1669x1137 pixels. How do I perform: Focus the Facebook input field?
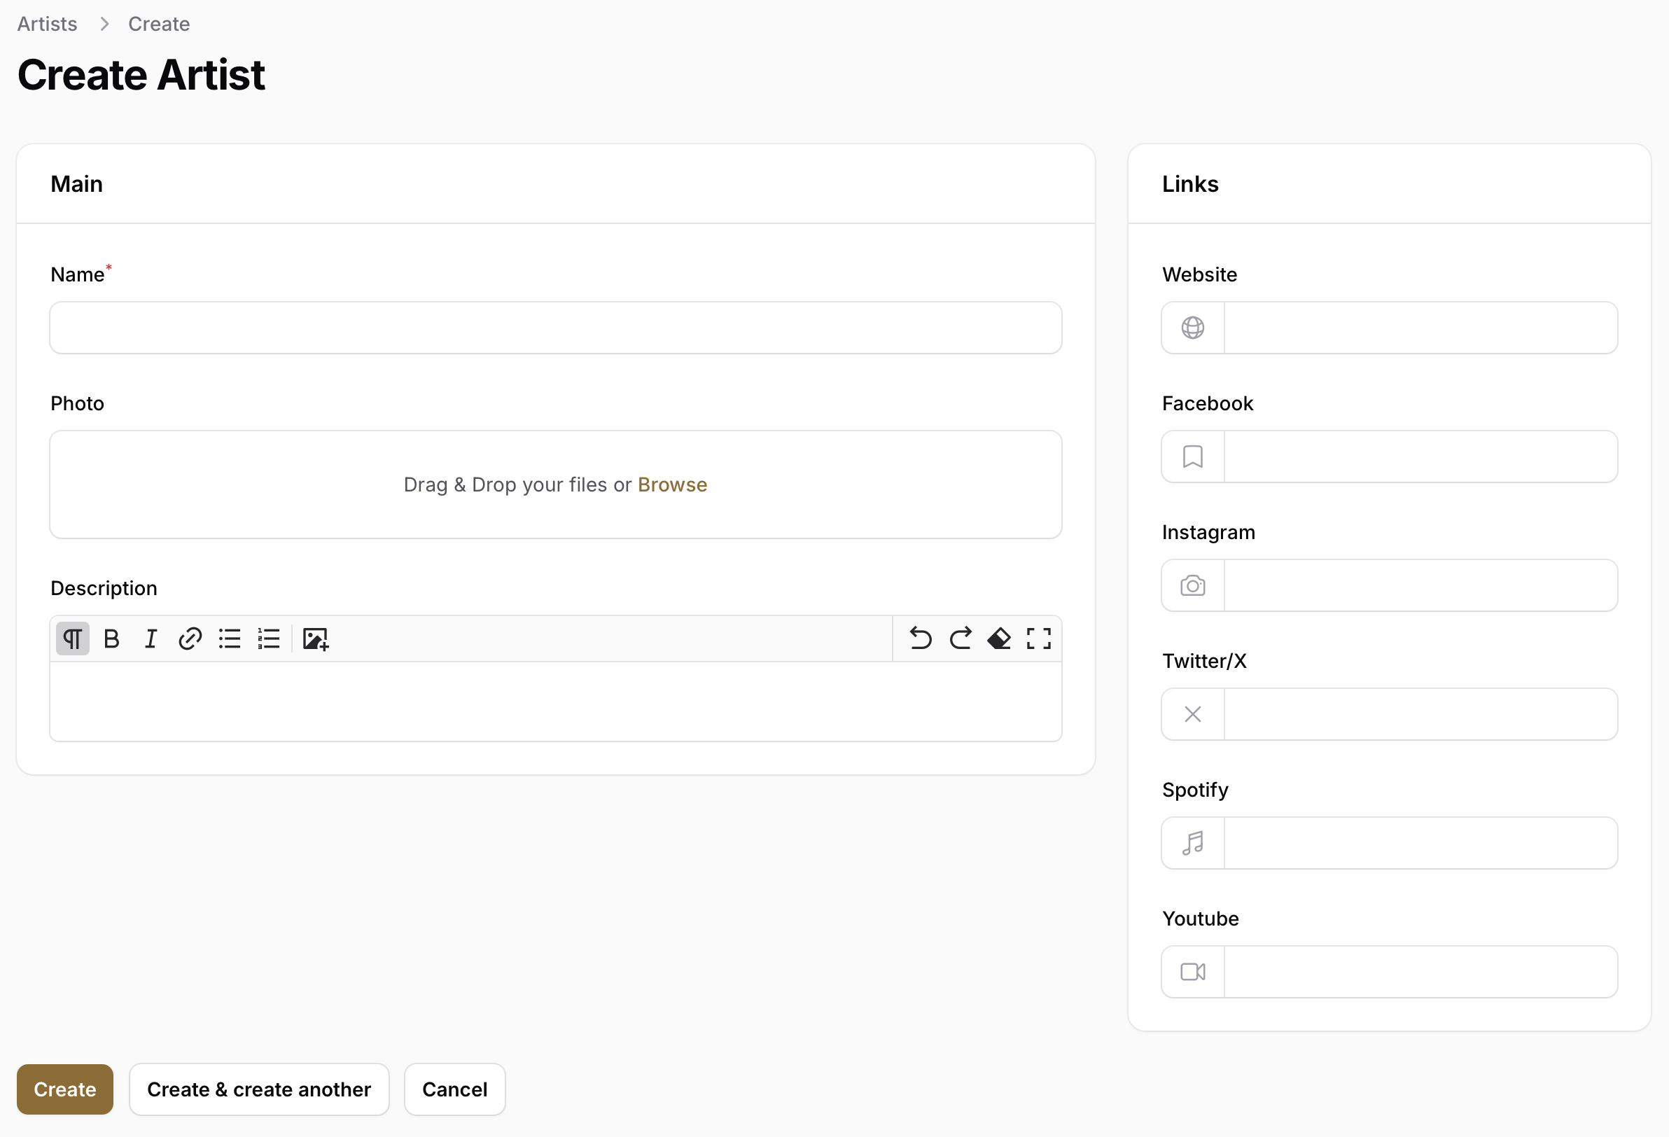(1420, 456)
